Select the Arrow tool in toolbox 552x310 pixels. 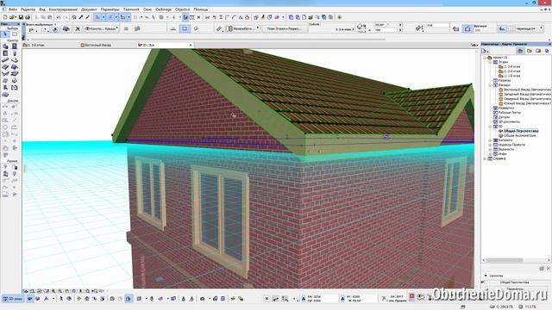(5, 34)
